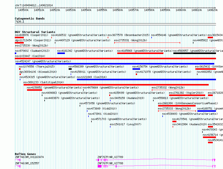Image resolution: width=223 pixels, height=169 pixels.
Task: Select the nsv970602 (Sudmant2013) label
Action: [32, 51]
